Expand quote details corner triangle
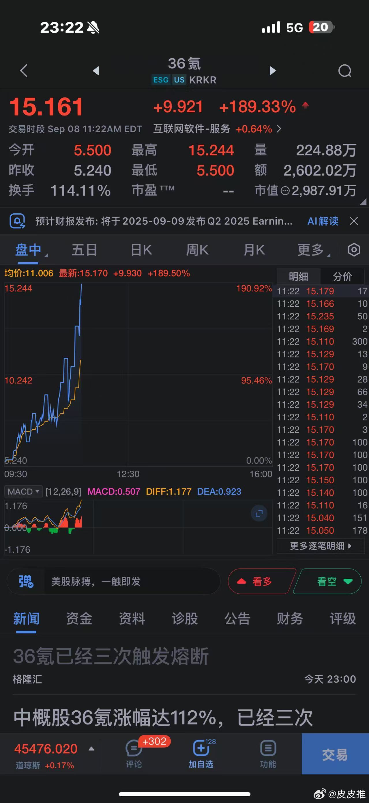Image resolution: width=369 pixels, height=803 pixels. [x=363, y=202]
